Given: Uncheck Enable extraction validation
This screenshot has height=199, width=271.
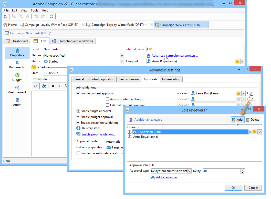Looking at the screenshot, I should [x=78, y=123].
